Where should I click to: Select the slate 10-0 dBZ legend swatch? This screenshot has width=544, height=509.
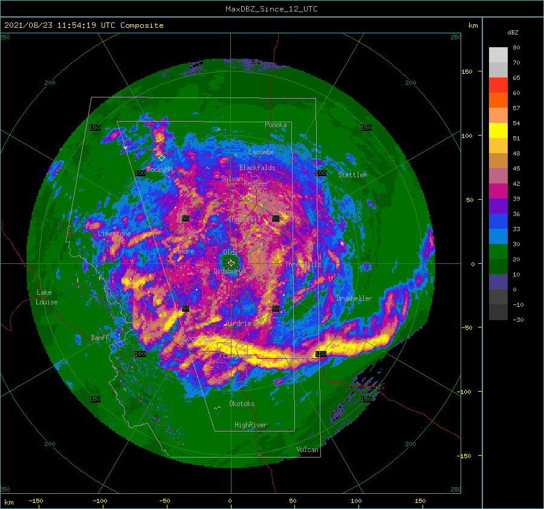(498, 282)
